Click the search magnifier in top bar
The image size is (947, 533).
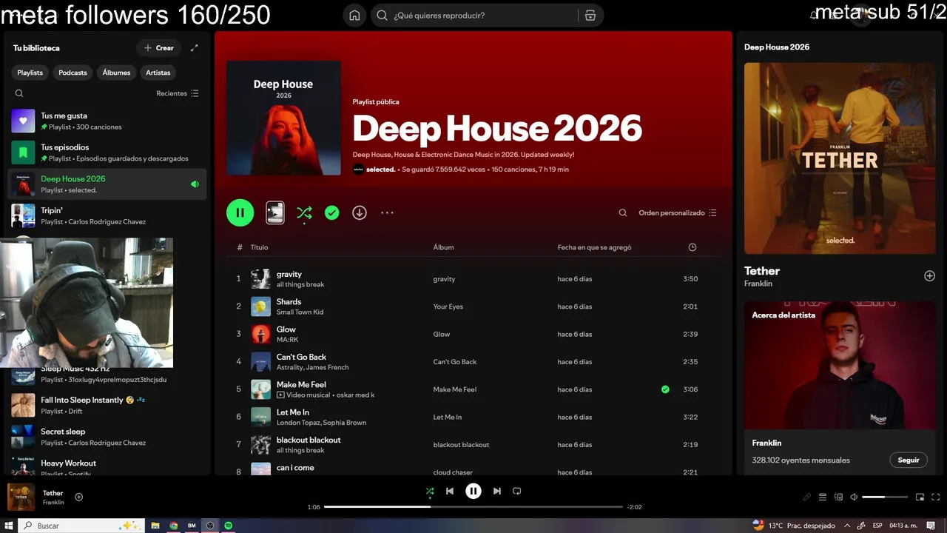point(382,16)
